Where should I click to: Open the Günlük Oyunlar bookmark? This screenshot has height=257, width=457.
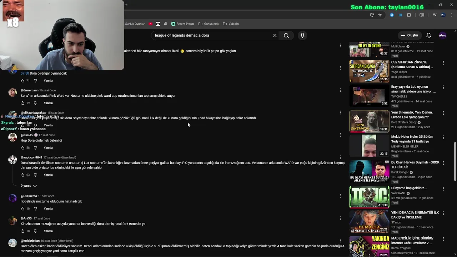(135, 24)
